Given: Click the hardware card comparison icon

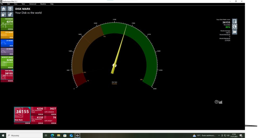Looking at the screenshot, I should click(x=235, y=32).
